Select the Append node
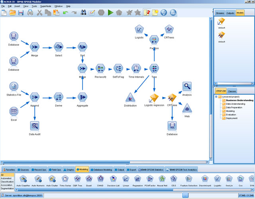The image size is (255, 199). [35, 97]
